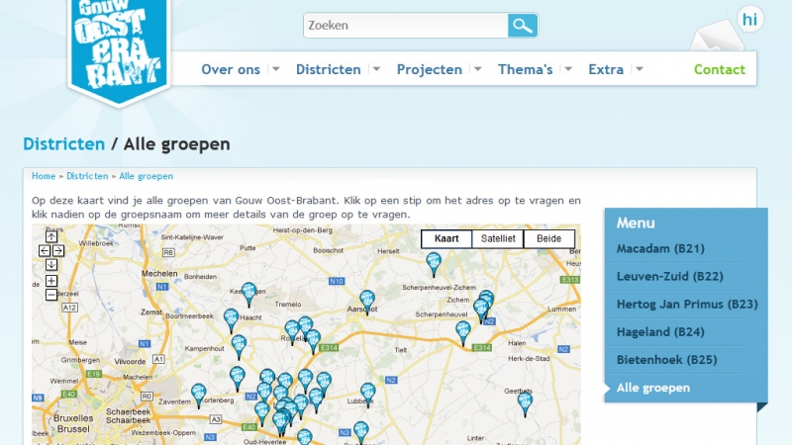The image size is (792, 445).
Task: Open the Projecten menu
Action: coord(430,69)
